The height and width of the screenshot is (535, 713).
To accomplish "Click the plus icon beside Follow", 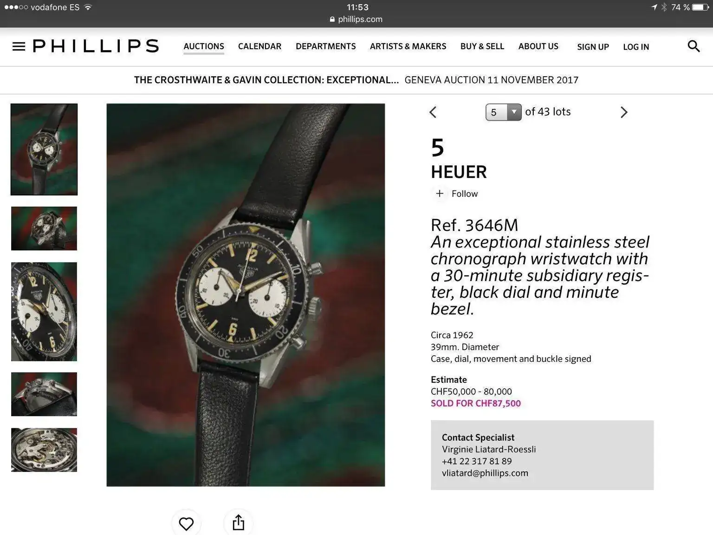I will pos(440,193).
